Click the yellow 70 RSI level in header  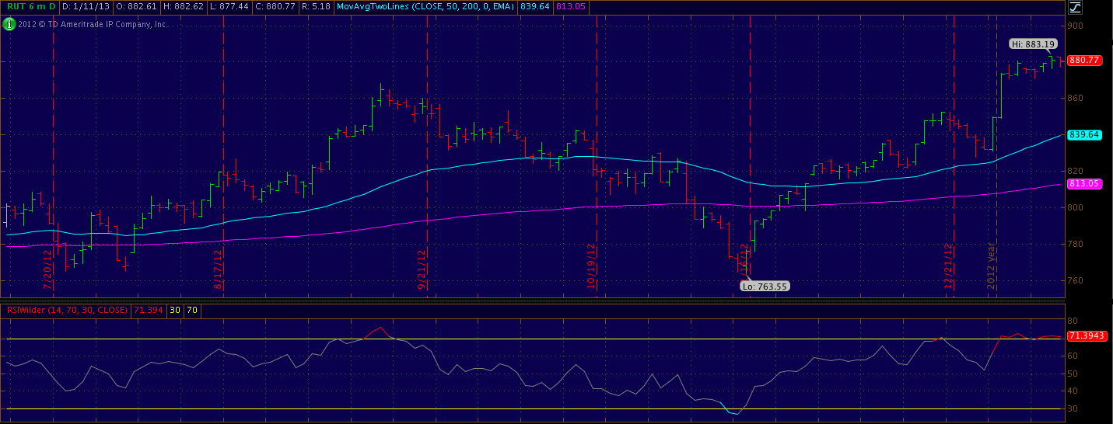coord(192,311)
